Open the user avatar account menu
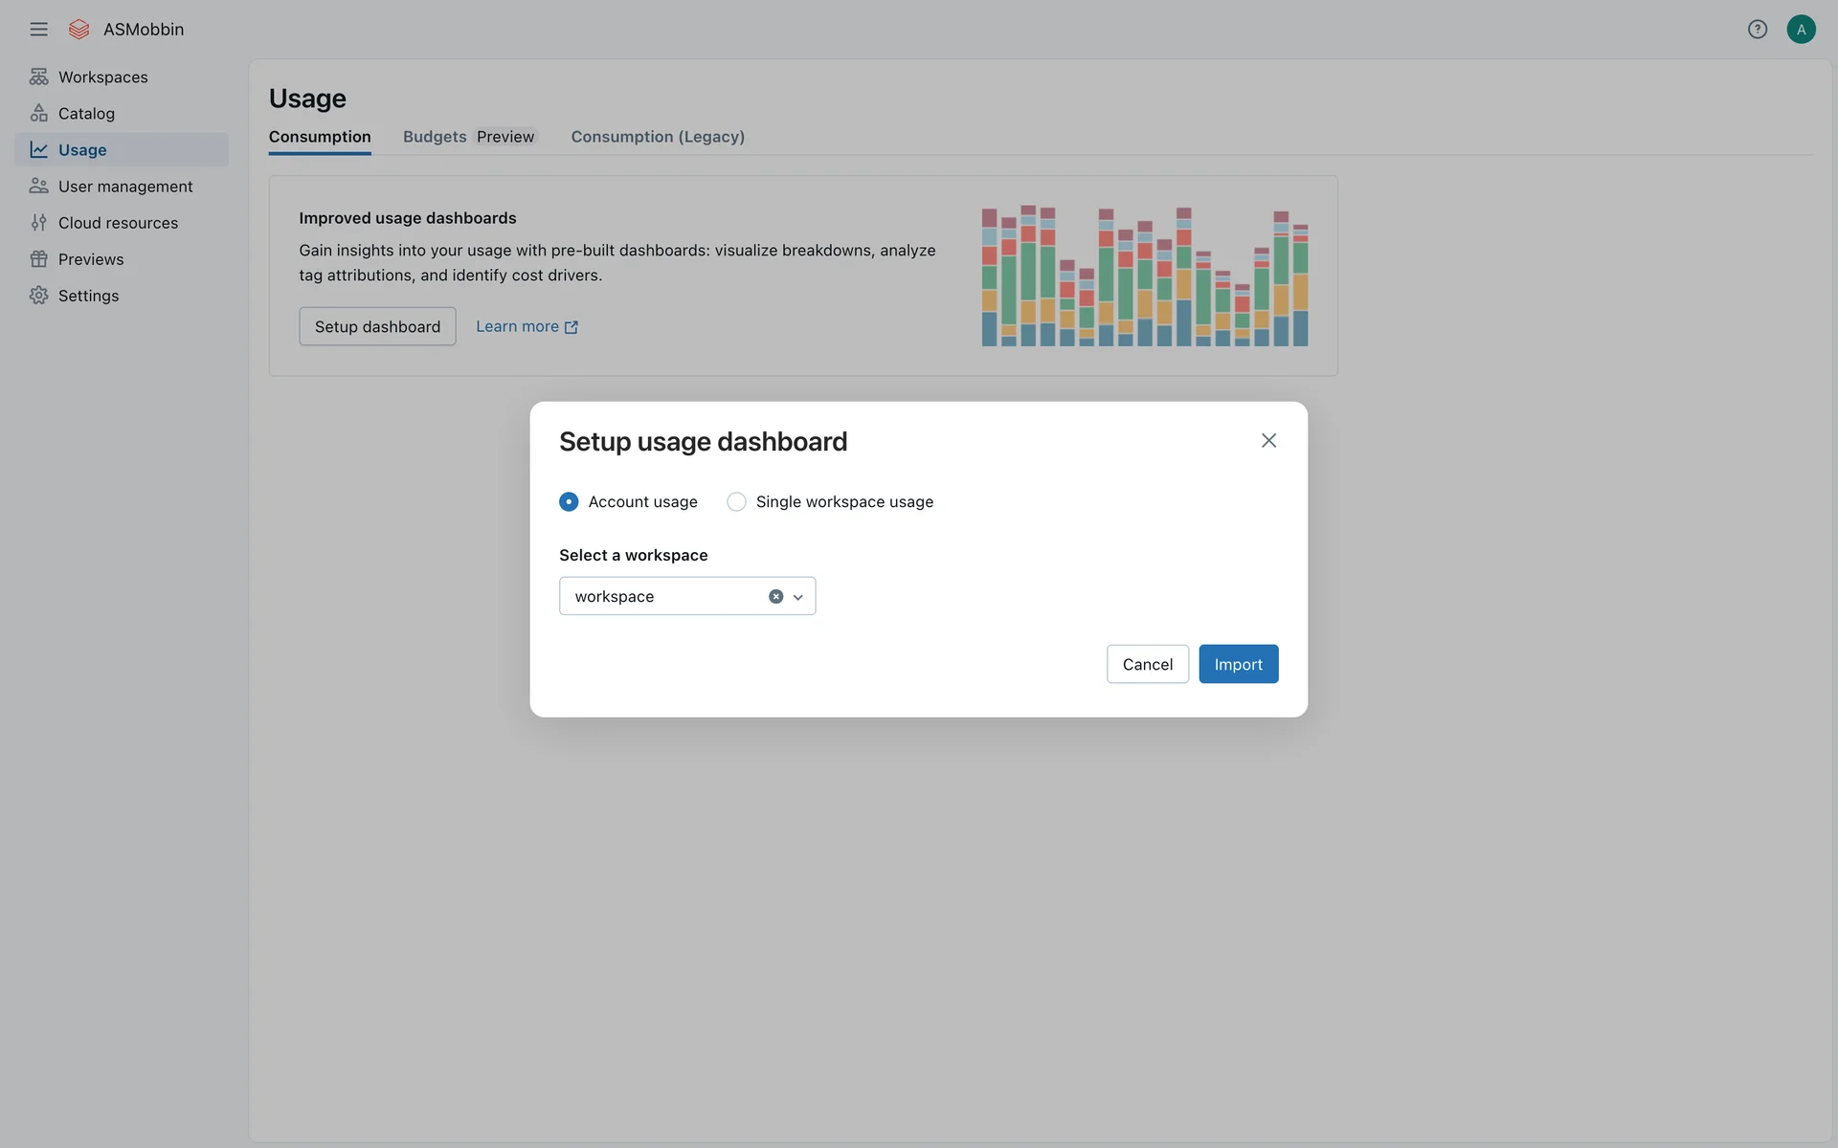 1801,29
